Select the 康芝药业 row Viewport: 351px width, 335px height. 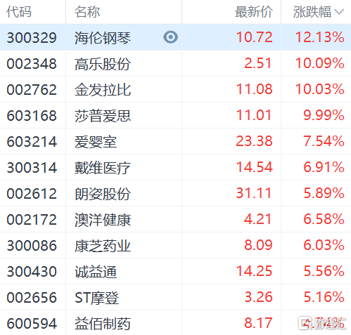[x=175, y=245]
